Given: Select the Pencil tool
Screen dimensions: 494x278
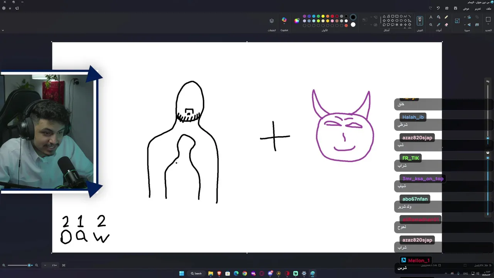Looking at the screenshot, I should pos(446,17).
